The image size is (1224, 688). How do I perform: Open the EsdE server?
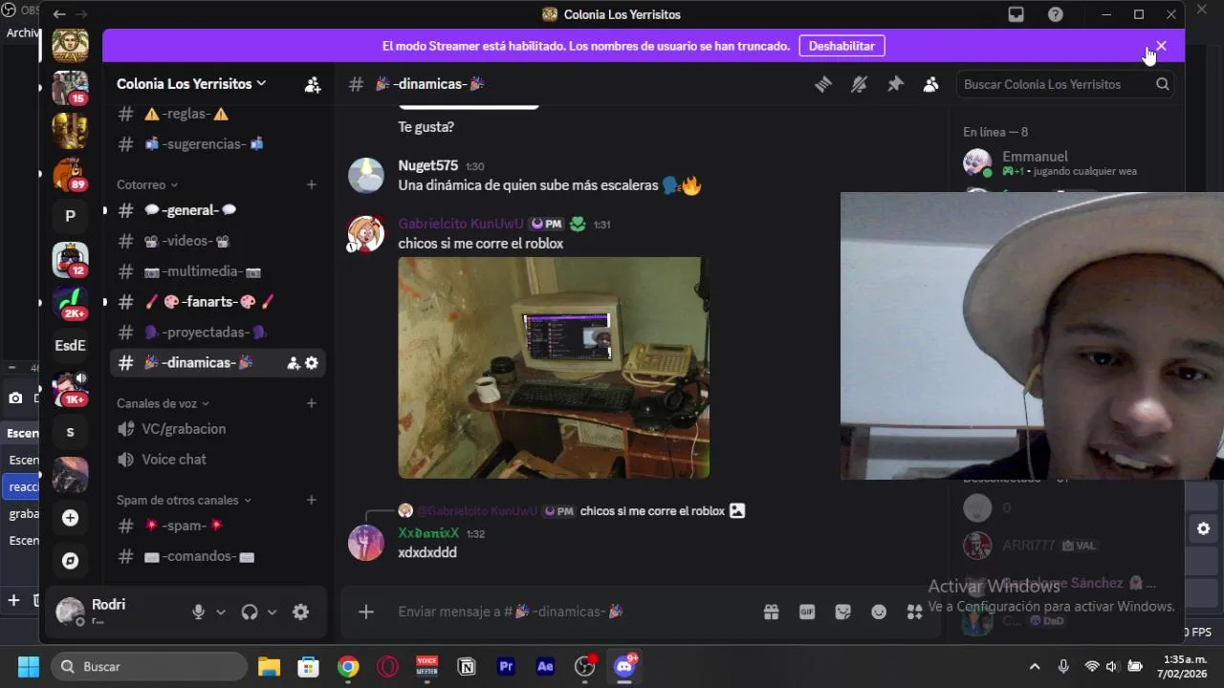[70, 346]
